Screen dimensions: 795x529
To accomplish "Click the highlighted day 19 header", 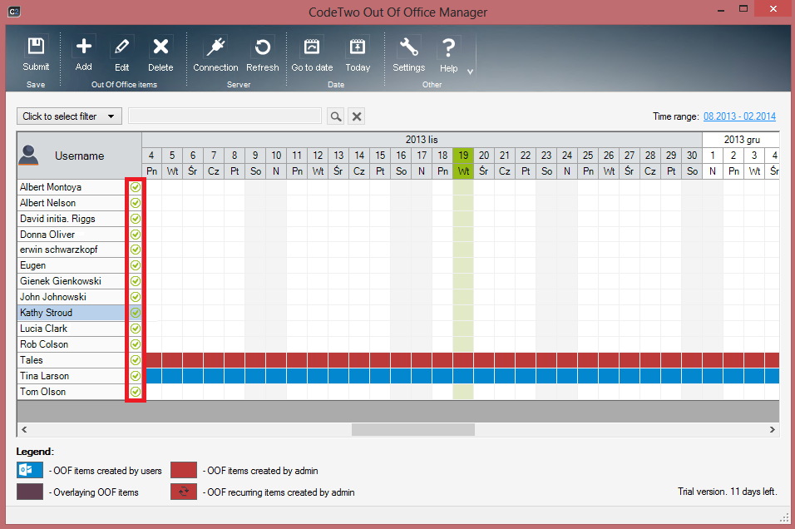I will [463, 156].
